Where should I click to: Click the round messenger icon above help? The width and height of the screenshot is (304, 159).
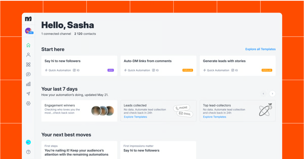[28, 142]
